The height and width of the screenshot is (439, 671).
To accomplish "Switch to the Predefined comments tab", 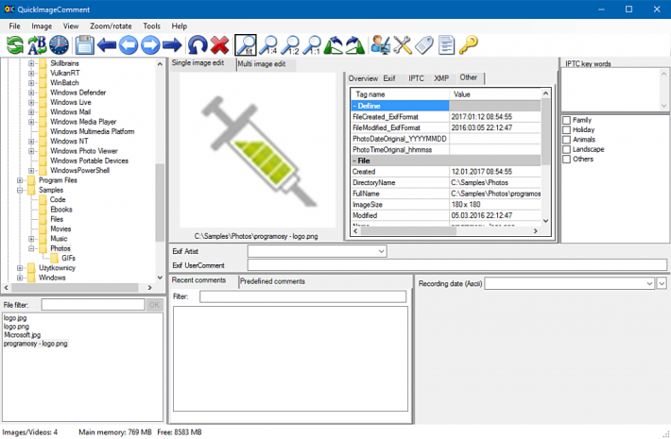I will 272,281.
